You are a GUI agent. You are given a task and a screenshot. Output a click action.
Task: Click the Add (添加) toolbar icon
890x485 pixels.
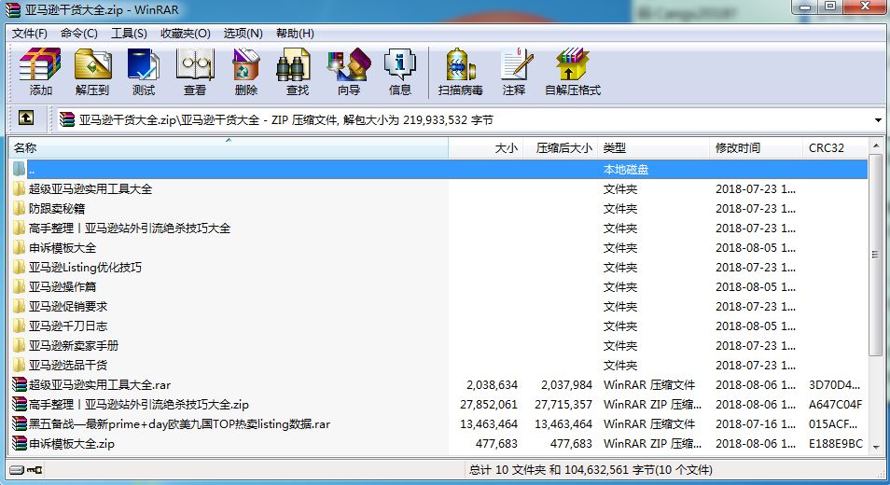coord(40,72)
